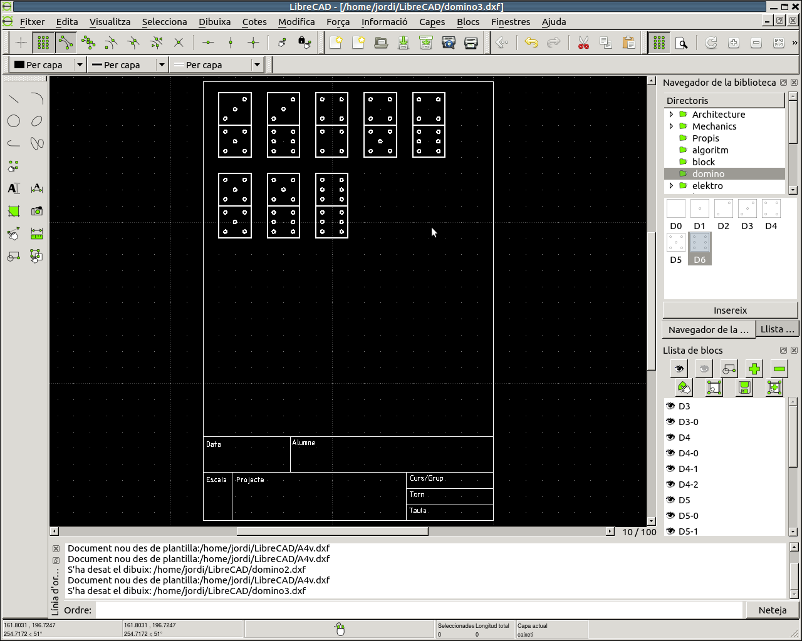Click the Print icon
This screenshot has width=802, height=641.
coord(471,43)
